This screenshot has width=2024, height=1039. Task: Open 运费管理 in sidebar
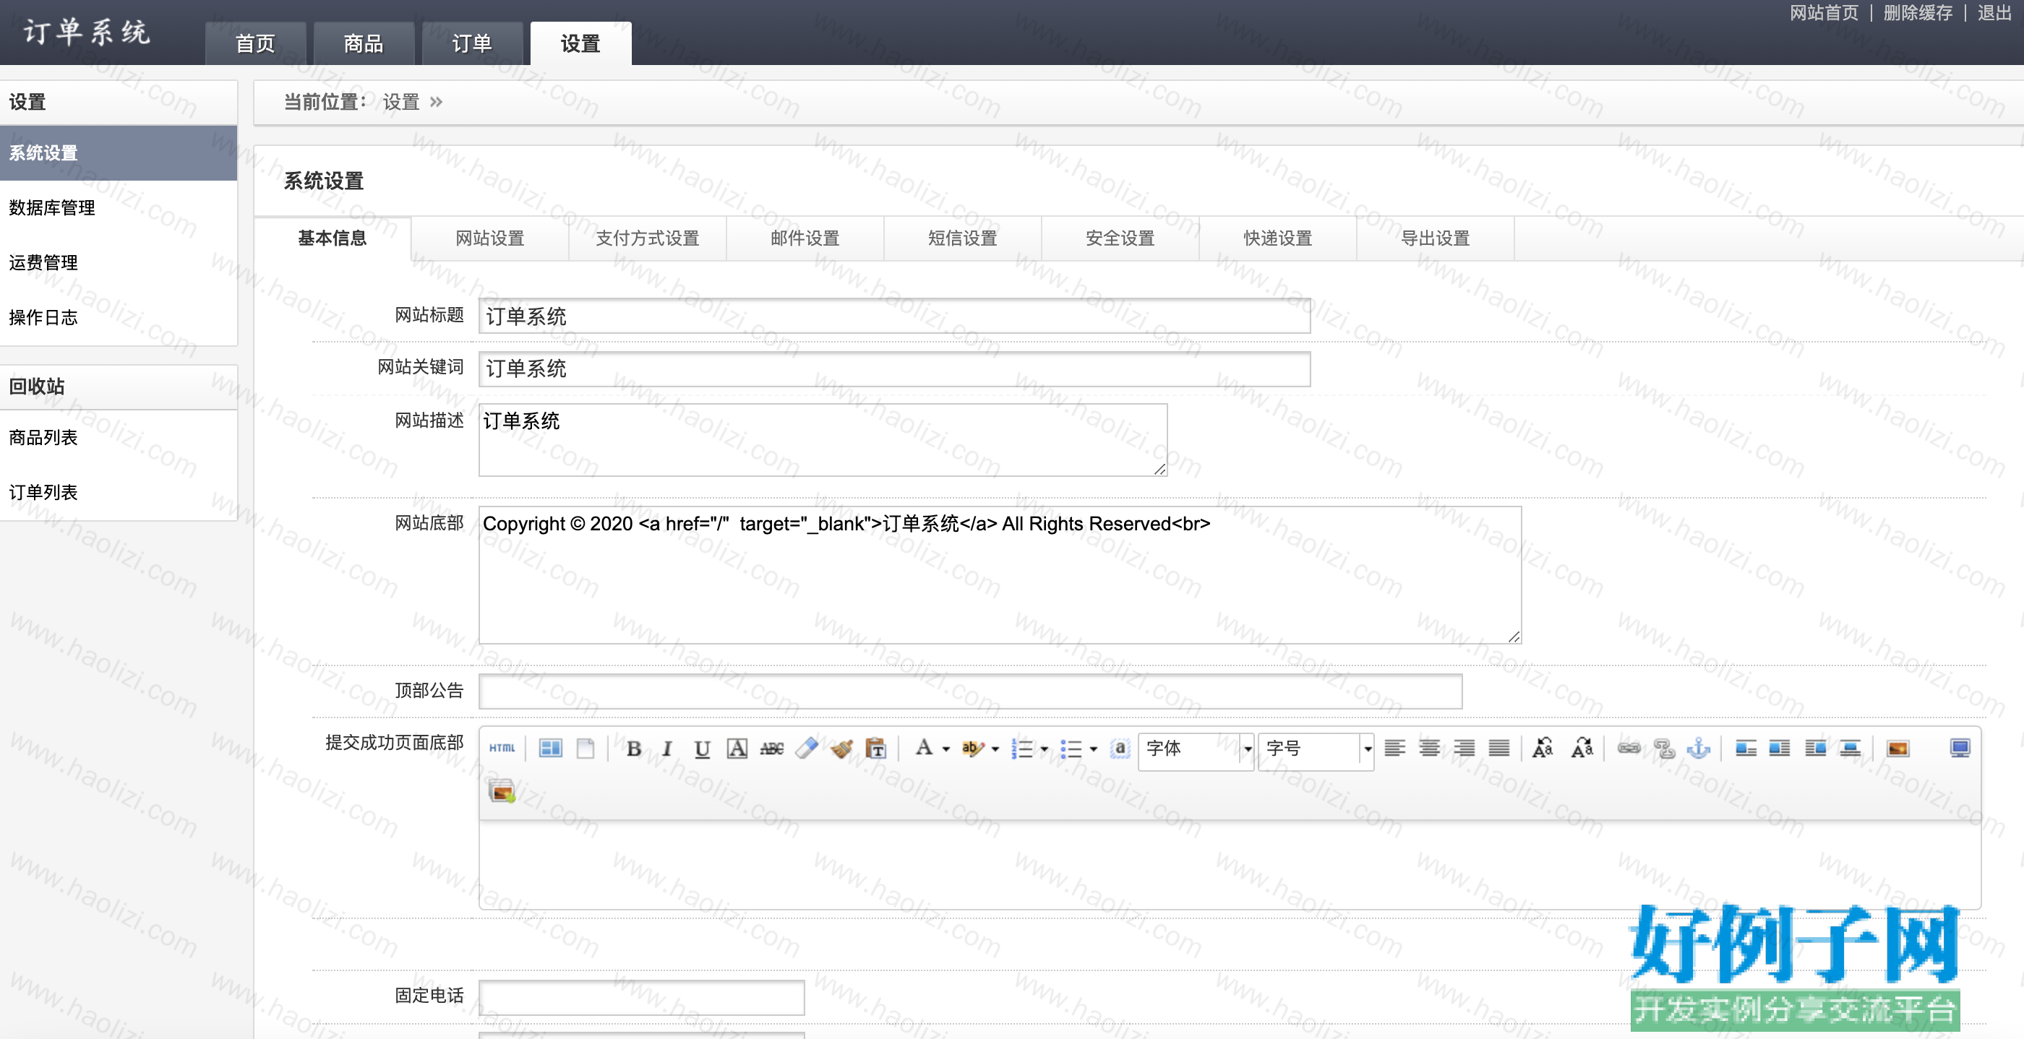coord(119,263)
